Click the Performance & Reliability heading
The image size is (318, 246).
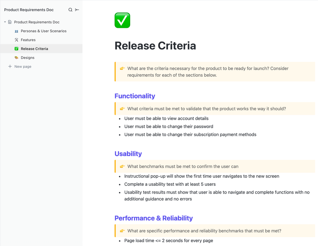pyautogui.click(x=154, y=218)
